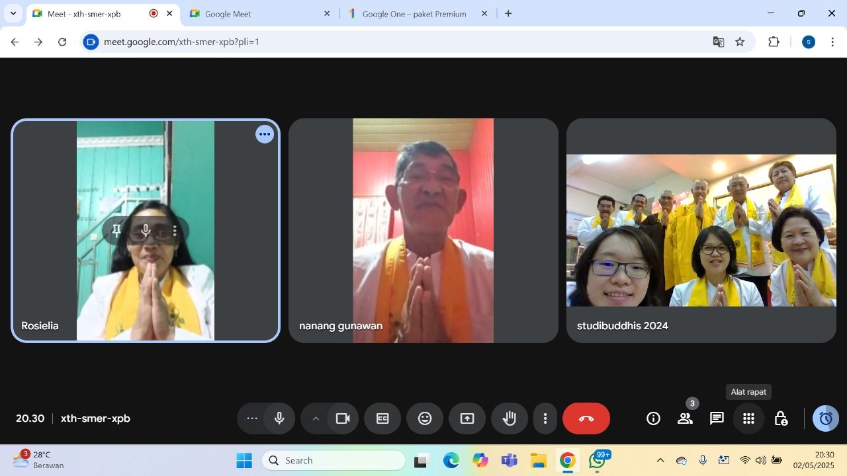Raise hand in the meeting
Image resolution: width=847 pixels, height=476 pixels.
510,418
